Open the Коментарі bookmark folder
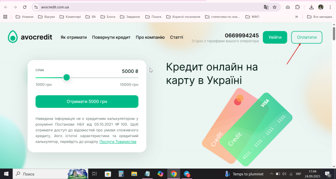 point(70,17)
